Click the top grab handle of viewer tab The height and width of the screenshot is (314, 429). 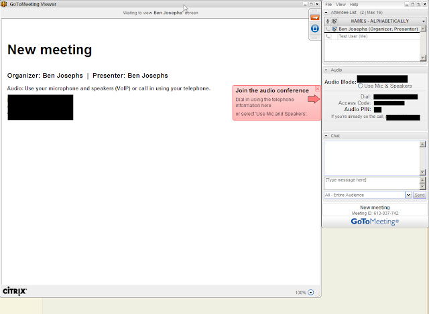[314, 11]
